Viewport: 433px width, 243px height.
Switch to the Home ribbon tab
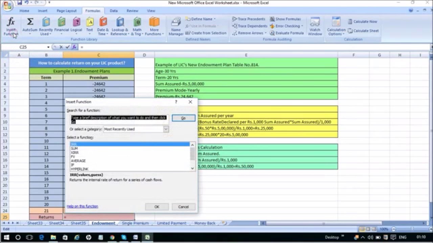(x=24, y=11)
